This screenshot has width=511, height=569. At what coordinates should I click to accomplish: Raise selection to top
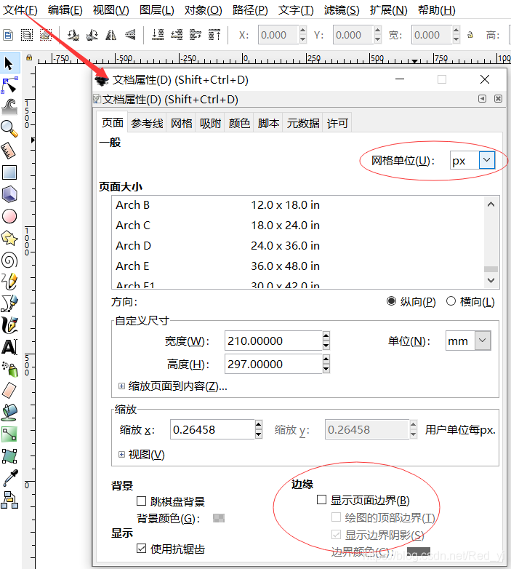click(214, 35)
